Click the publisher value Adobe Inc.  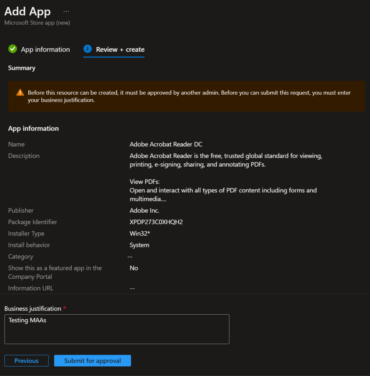[x=144, y=210]
